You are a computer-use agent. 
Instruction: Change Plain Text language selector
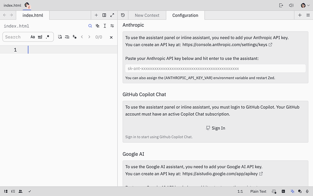pyautogui.click(x=258, y=192)
